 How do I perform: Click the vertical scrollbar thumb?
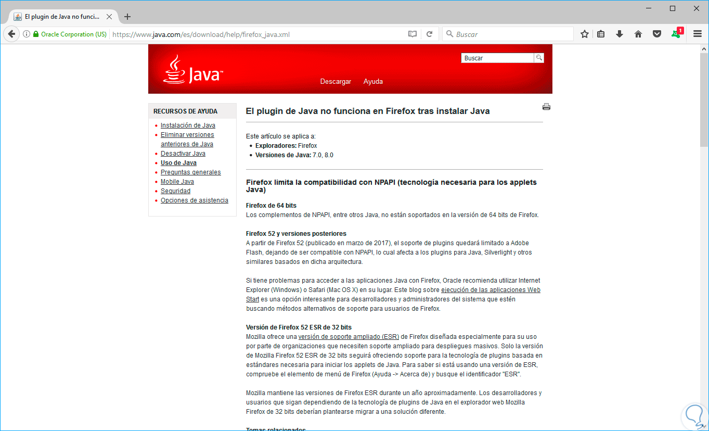704,99
